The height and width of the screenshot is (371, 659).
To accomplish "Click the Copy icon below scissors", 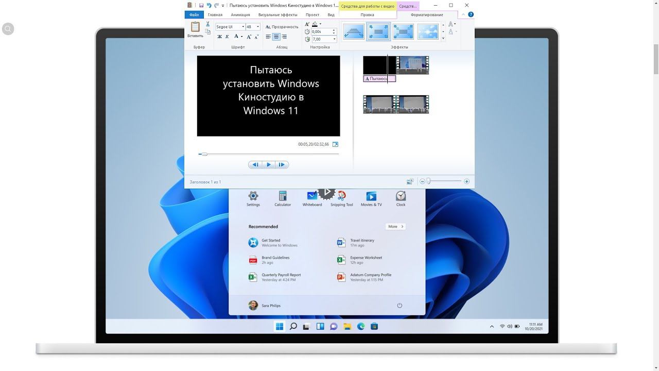I will click(x=208, y=32).
